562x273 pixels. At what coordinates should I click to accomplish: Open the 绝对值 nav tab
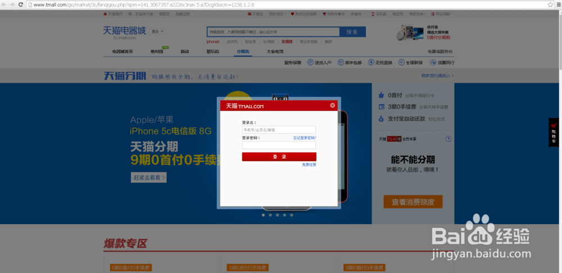pos(157,52)
